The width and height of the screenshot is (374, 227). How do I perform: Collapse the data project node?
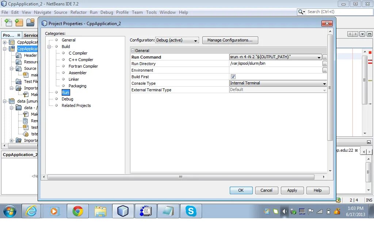[4, 101]
